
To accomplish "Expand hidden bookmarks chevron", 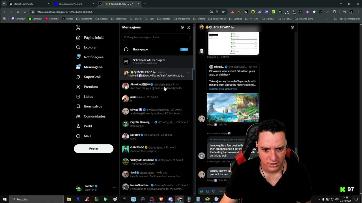I will click(x=326, y=19).
